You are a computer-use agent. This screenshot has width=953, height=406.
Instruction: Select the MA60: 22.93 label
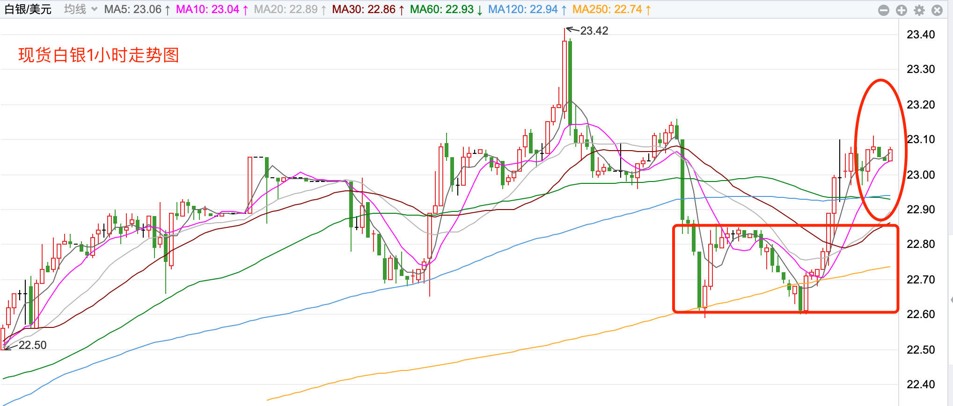[x=446, y=9]
